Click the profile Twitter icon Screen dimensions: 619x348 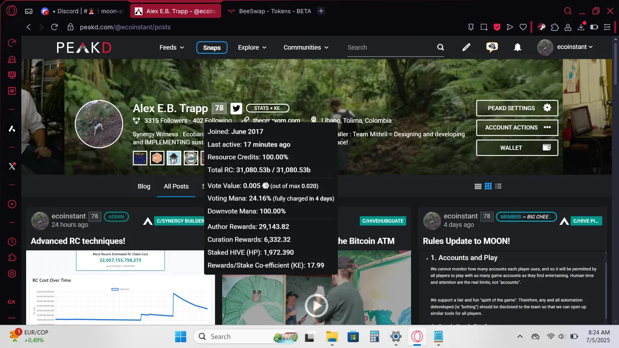pos(236,108)
